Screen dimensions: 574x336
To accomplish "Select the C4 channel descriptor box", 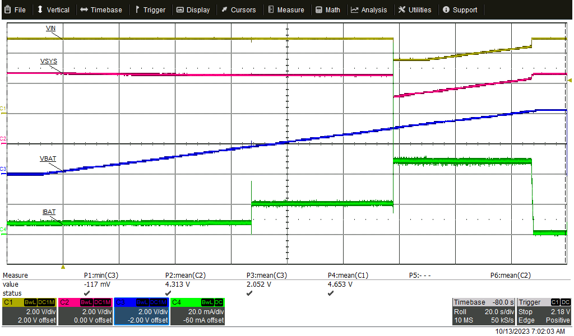I will tap(198, 311).
